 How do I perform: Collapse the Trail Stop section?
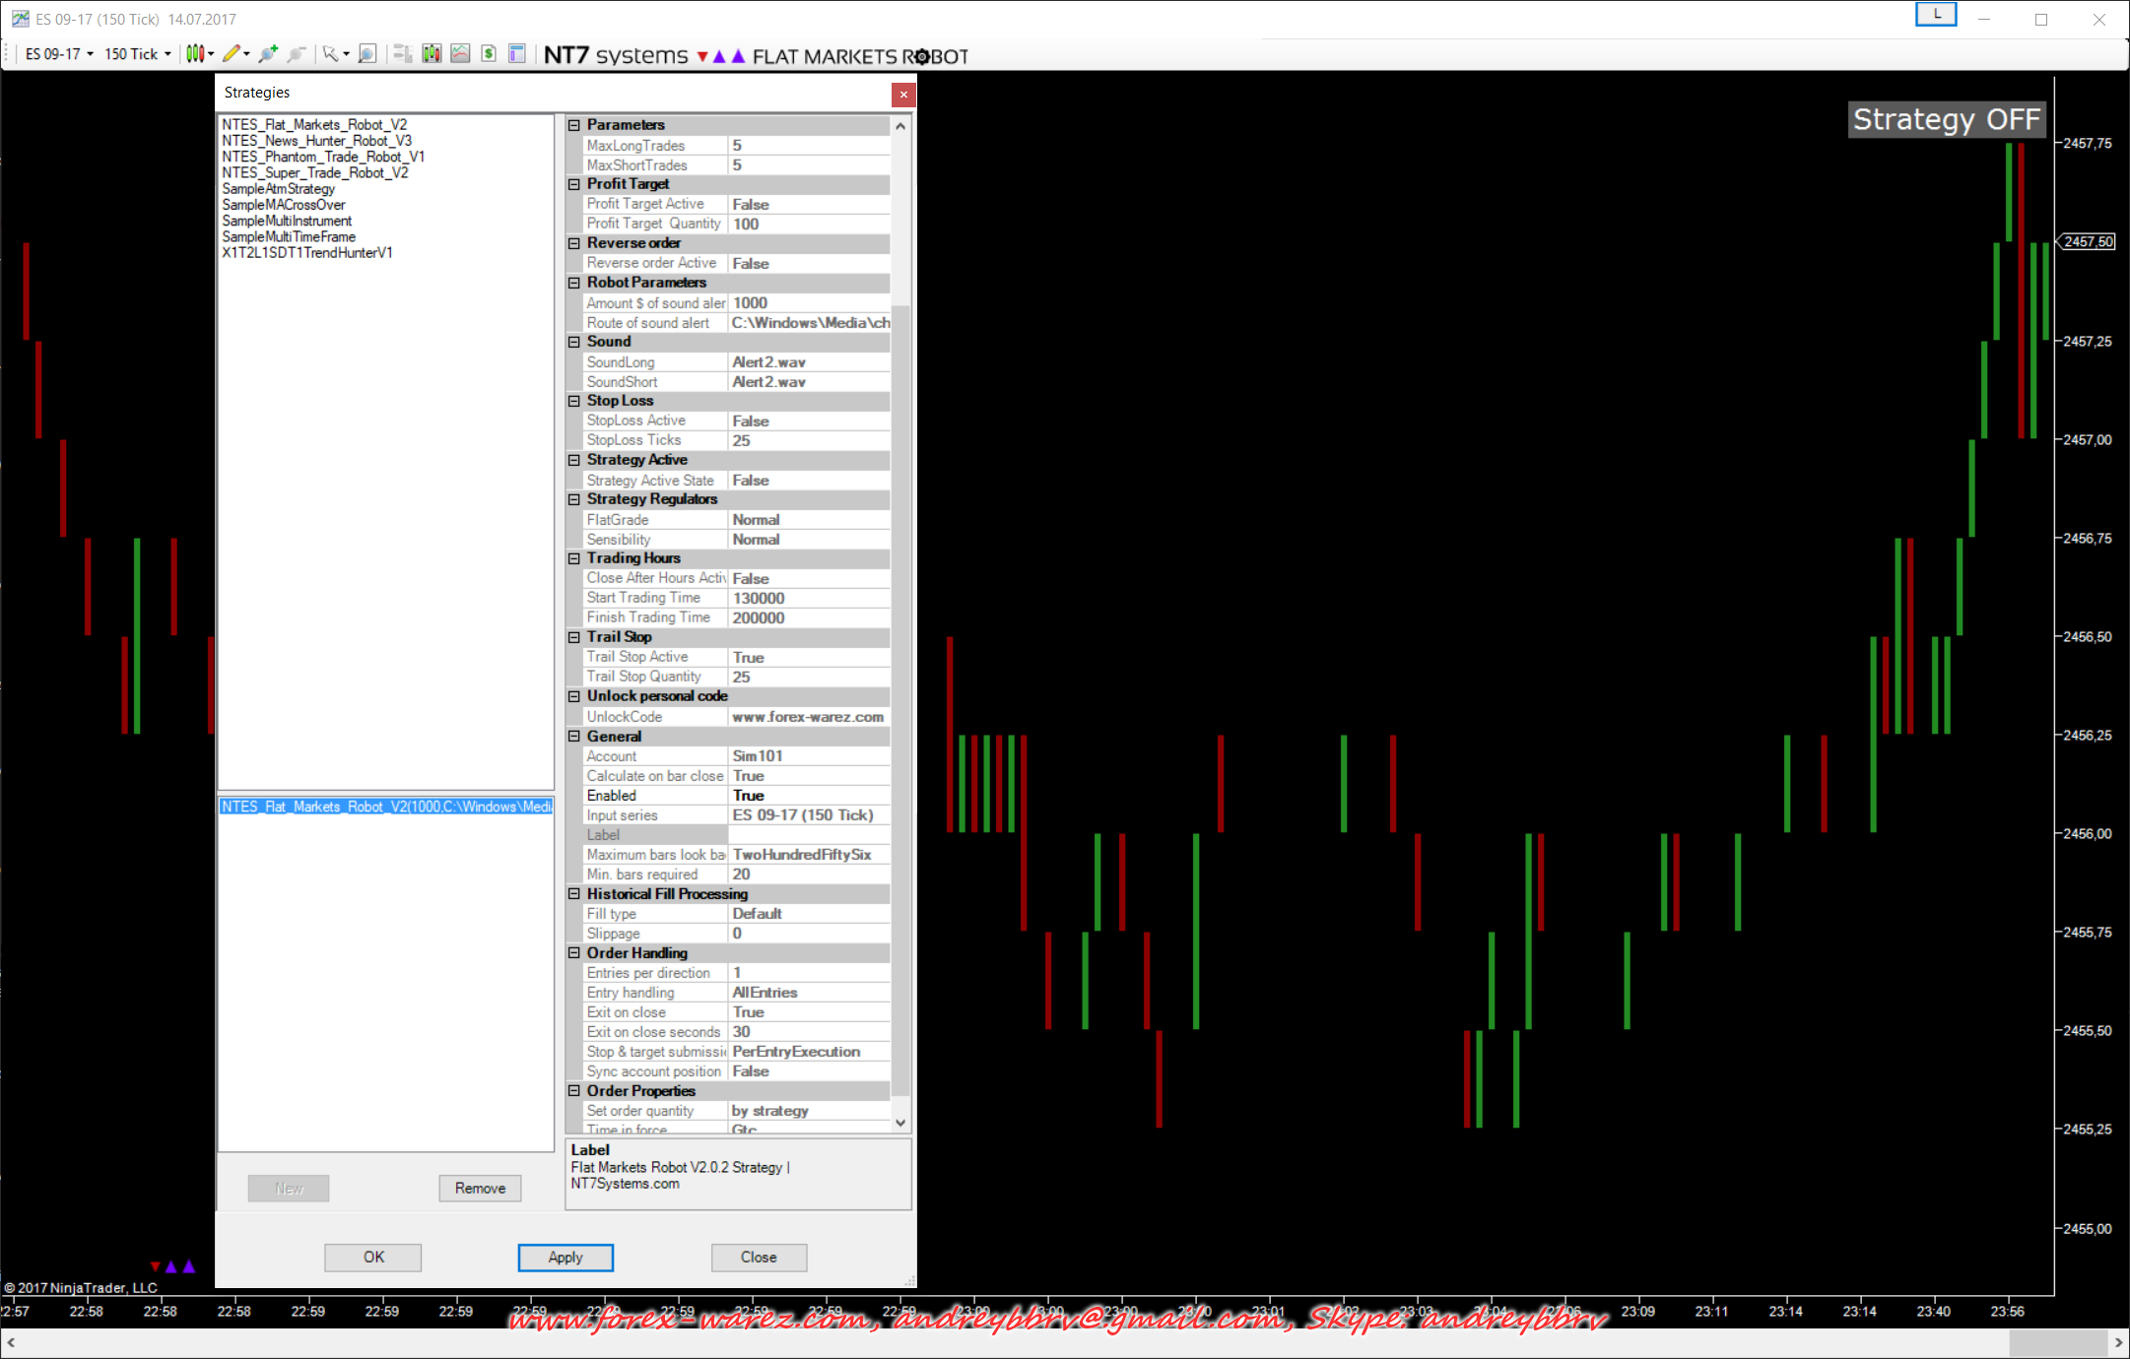click(x=574, y=637)
